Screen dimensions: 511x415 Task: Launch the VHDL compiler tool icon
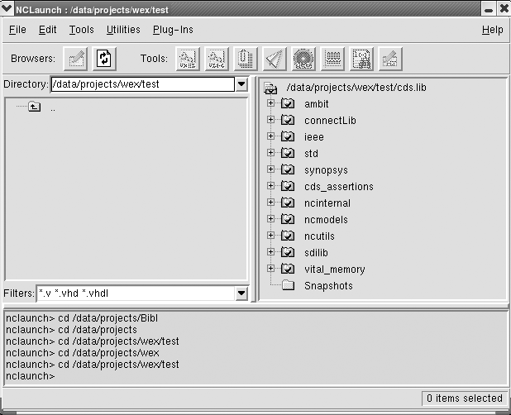(188, 59)
